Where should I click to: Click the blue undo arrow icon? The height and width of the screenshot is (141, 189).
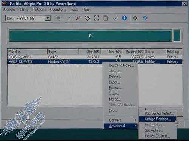click(x=145, y=18)
